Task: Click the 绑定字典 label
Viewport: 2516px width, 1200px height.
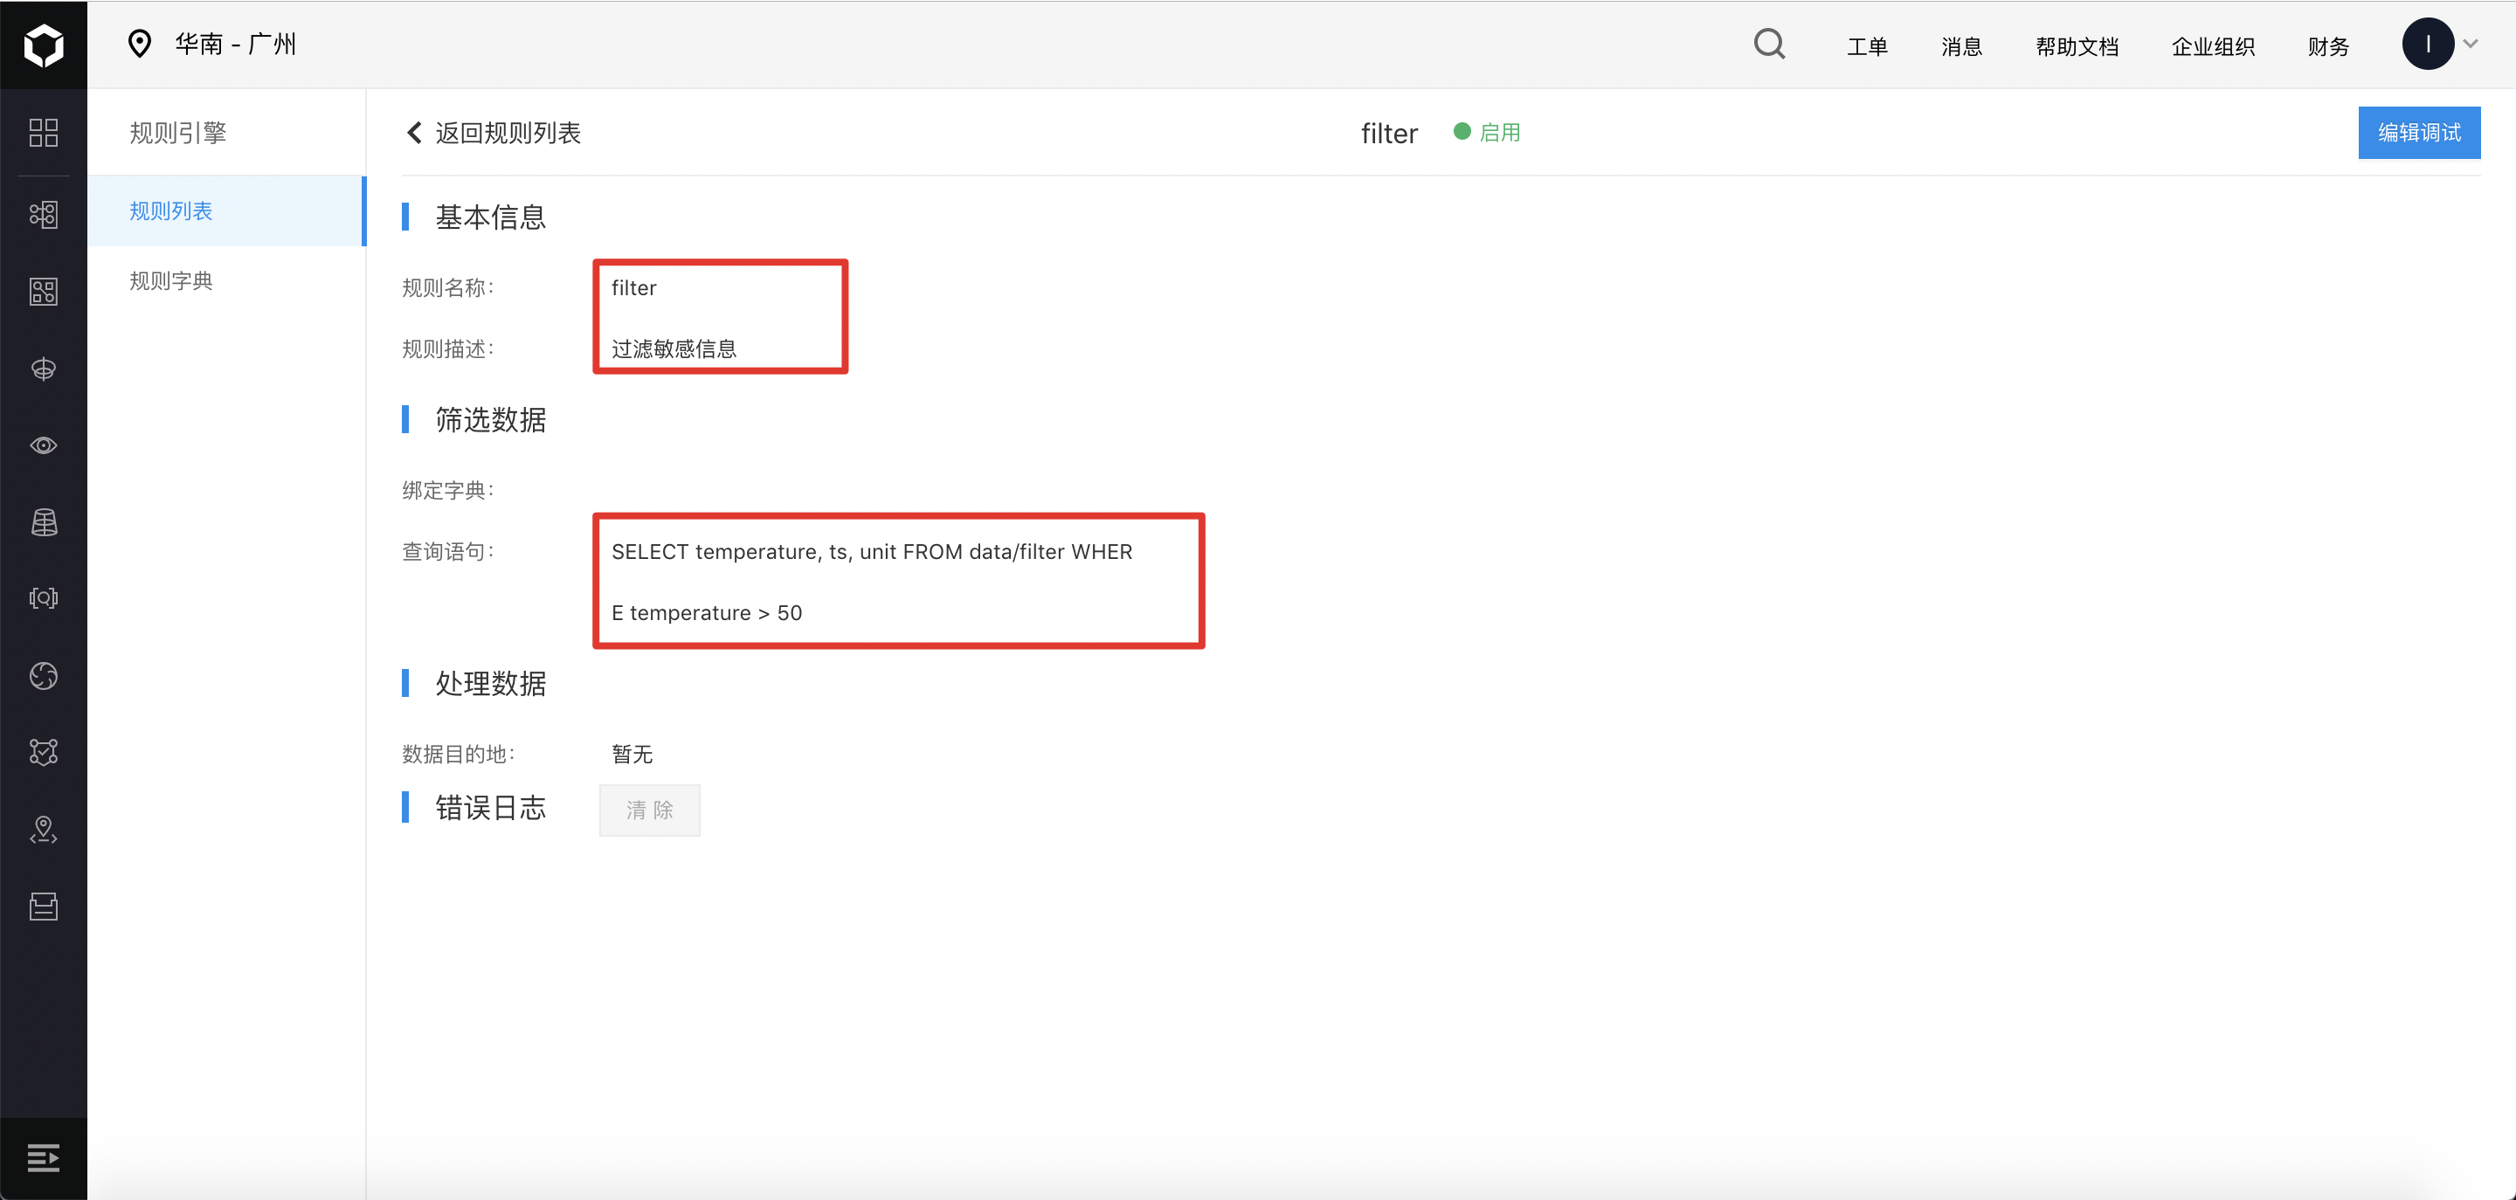Action: [x=448, y=490]
